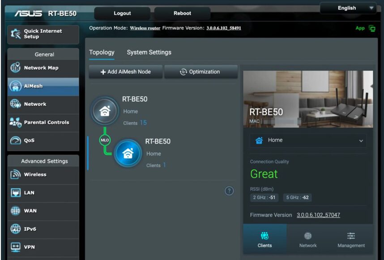Click the Network Map globe icon
Viewport: 384px width, 260px height.
(x=15, y=68)
